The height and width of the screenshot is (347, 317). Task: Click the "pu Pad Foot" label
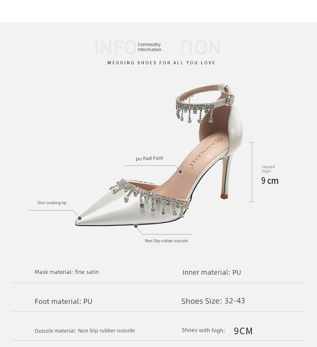pyautogui.click(x=149, y=158)
